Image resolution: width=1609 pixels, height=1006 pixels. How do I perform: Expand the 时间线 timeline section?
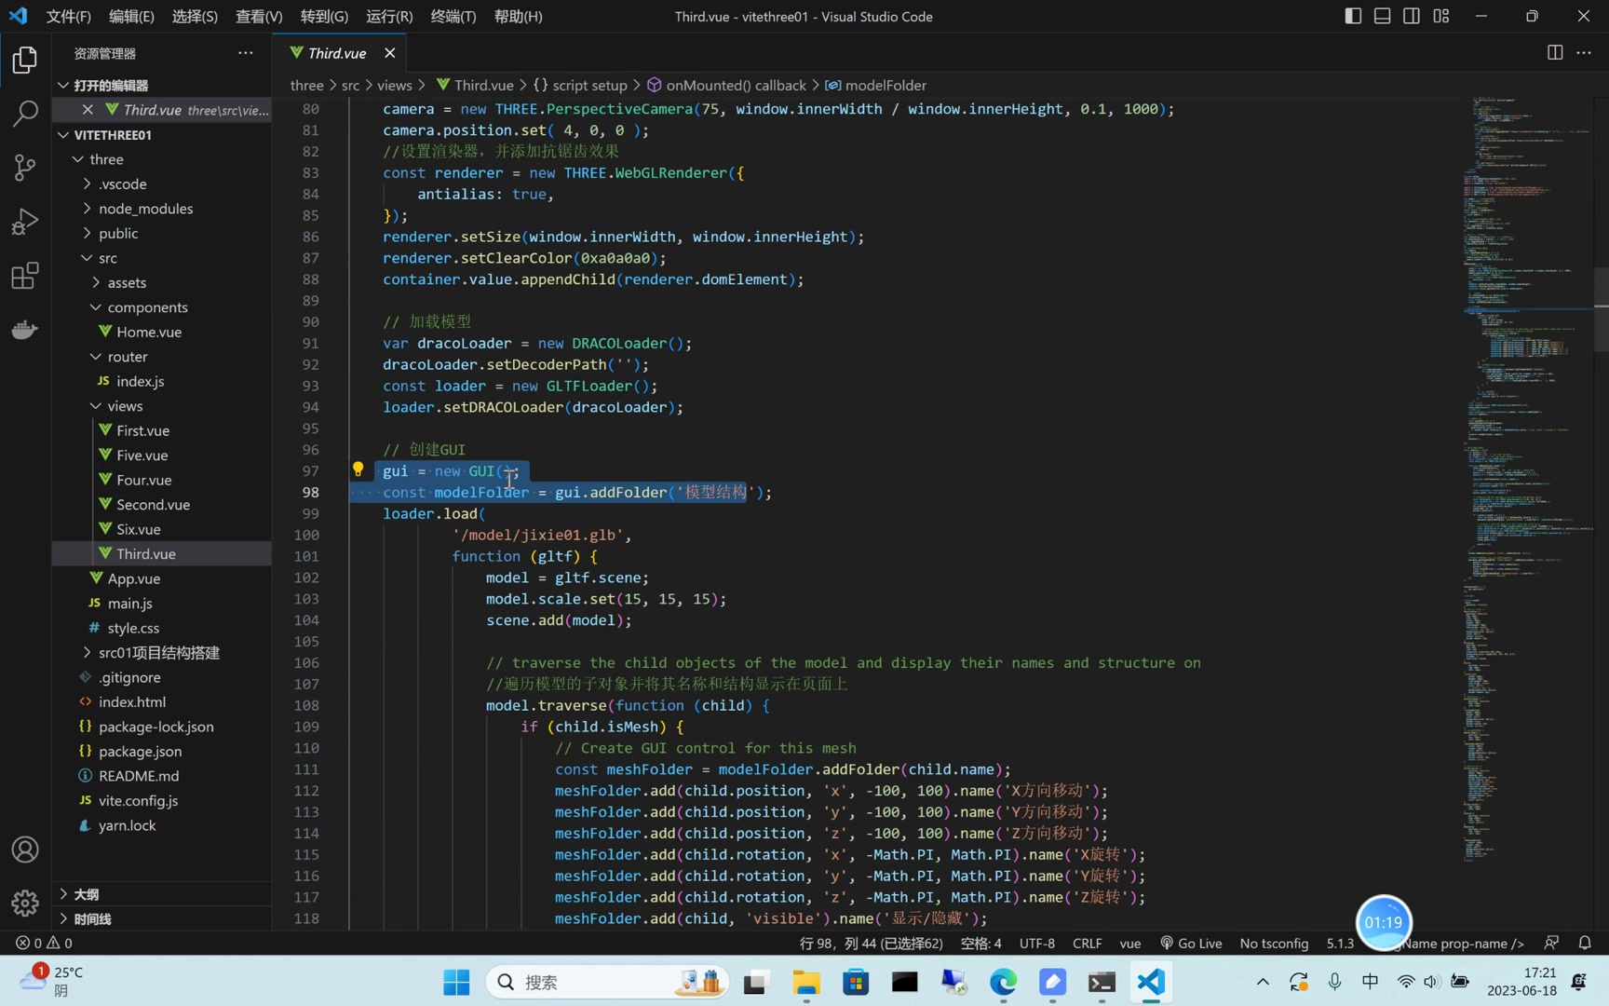click(94, 918)
